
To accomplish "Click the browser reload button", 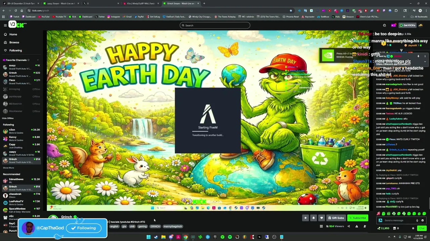I will click(15, 10).
